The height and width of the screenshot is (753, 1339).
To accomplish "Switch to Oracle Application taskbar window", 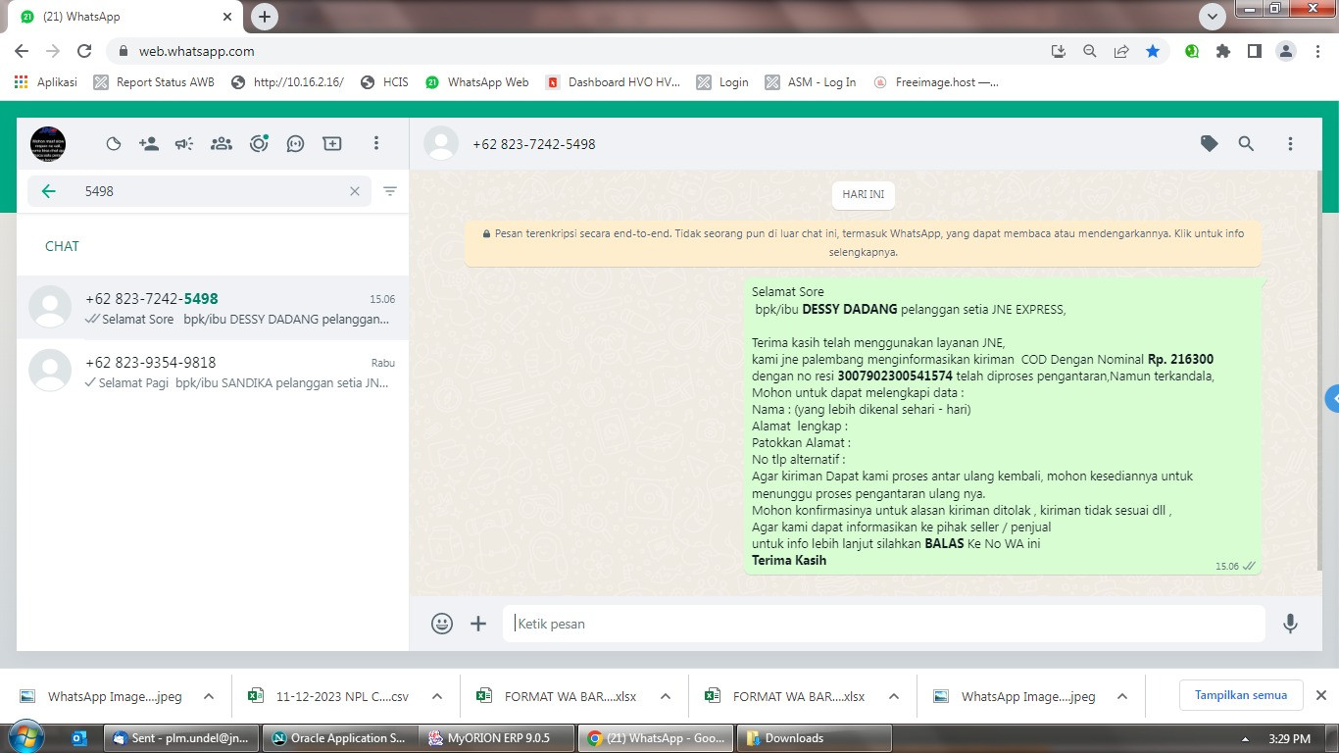I will 340,738.
